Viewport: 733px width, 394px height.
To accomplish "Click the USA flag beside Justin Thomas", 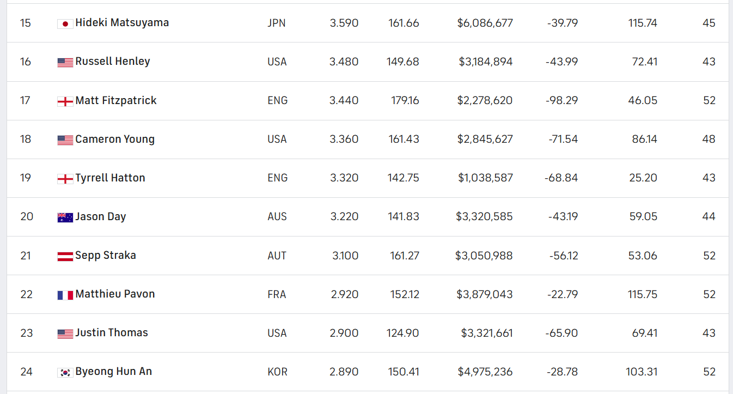I will click(65, 334).
